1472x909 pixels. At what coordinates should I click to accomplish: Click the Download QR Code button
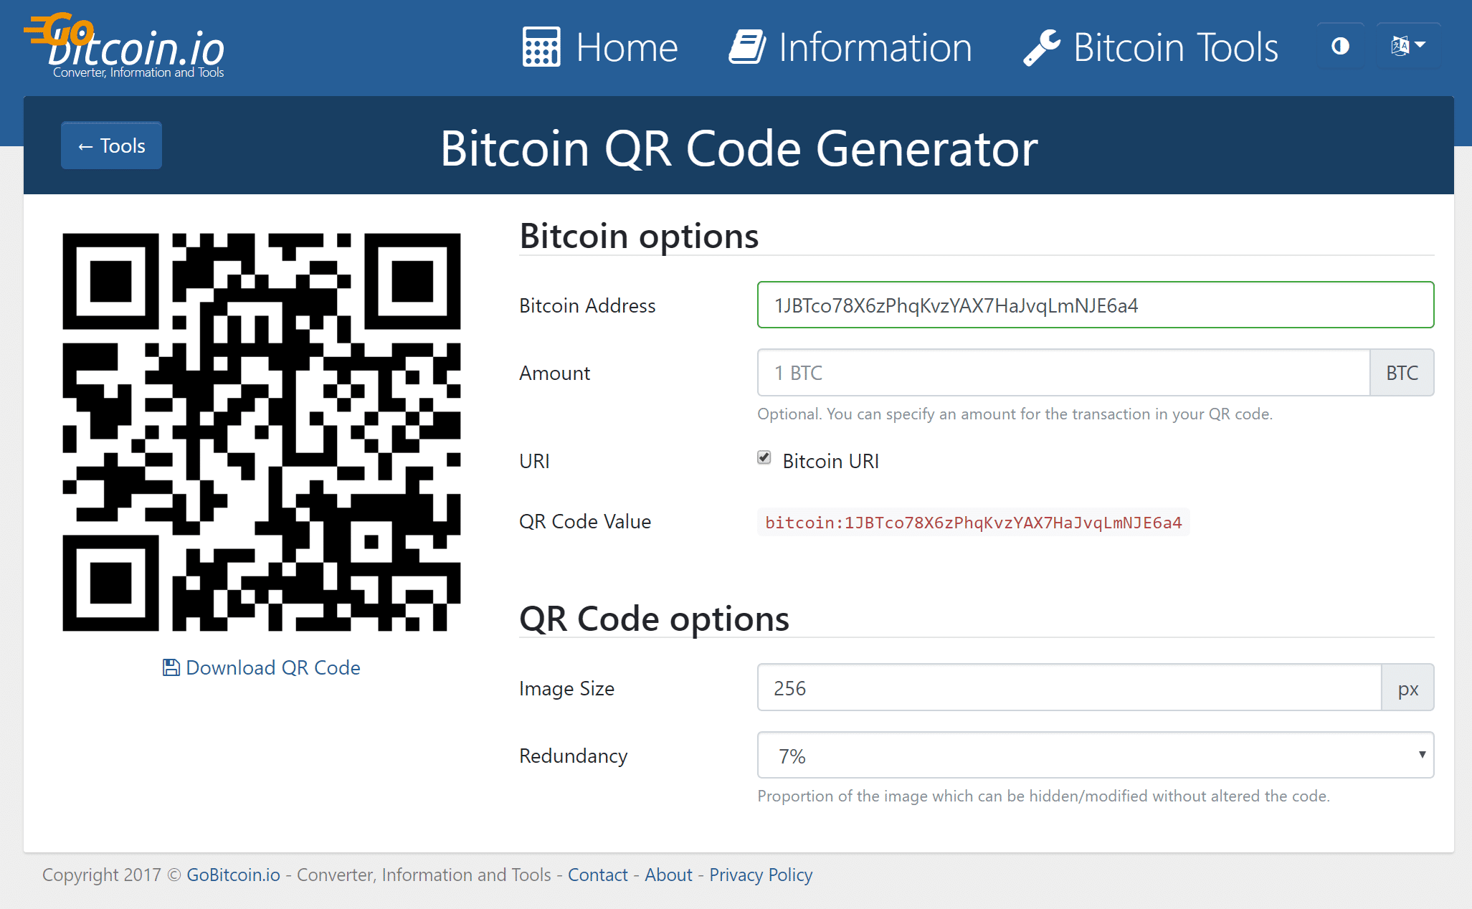[x=261, y=666]
